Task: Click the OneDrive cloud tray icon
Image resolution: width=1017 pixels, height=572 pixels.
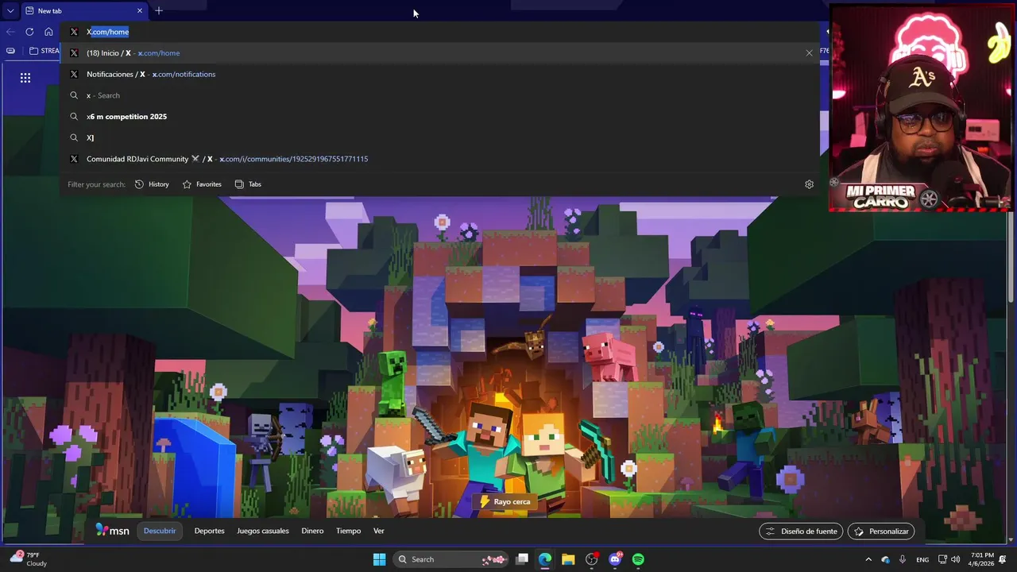Action: click(886, 559)
